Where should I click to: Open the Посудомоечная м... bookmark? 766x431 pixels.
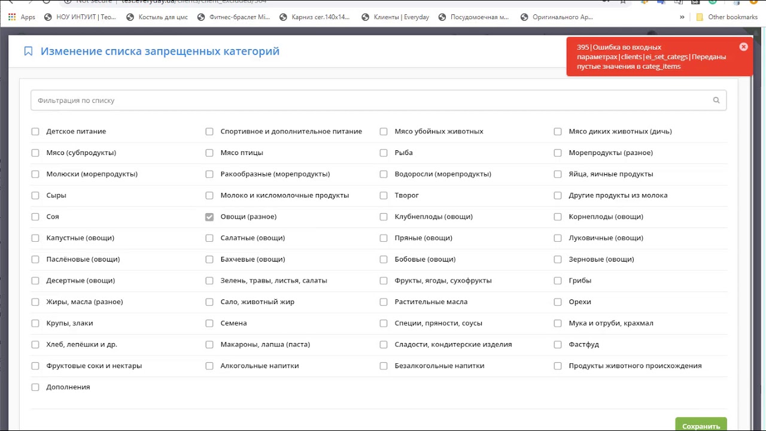474,17
